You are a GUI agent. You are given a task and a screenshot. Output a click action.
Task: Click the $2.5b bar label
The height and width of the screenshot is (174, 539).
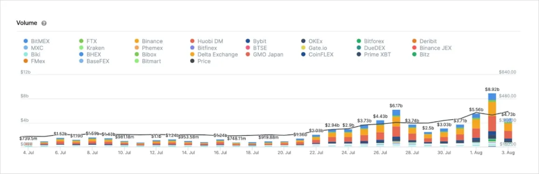pyautogui.click(x=428, y=127)
